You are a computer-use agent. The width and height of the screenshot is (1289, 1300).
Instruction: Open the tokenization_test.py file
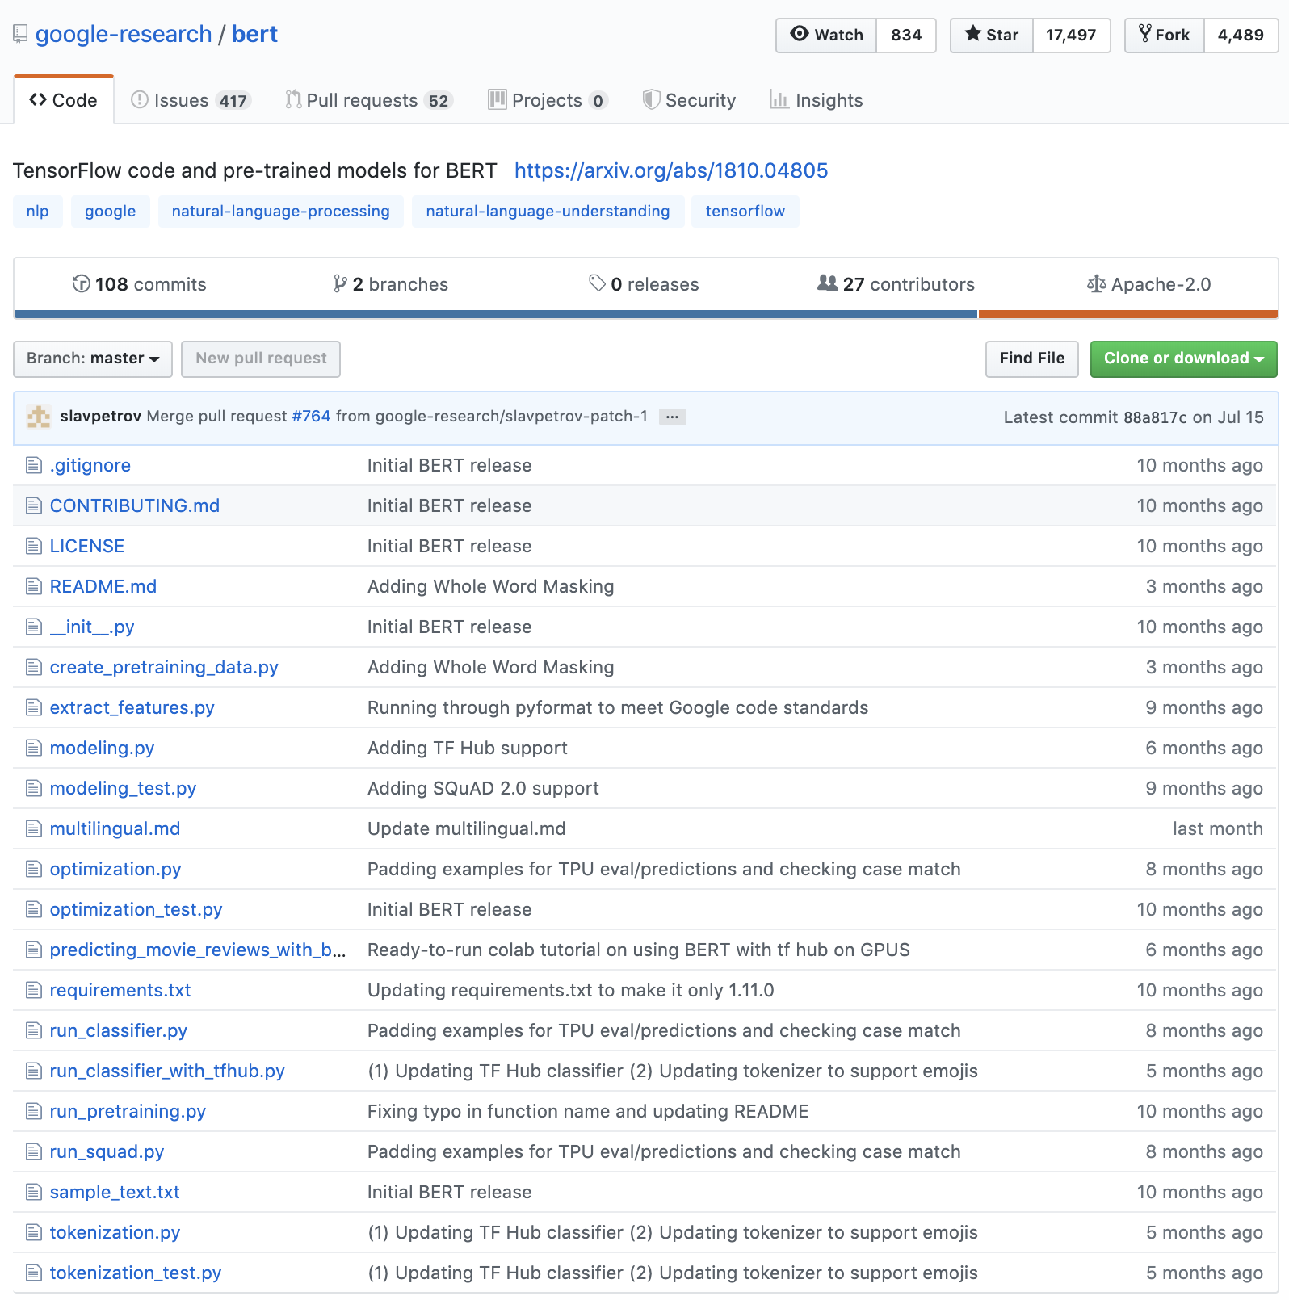pyautogui.click(x=136, y=1273)
